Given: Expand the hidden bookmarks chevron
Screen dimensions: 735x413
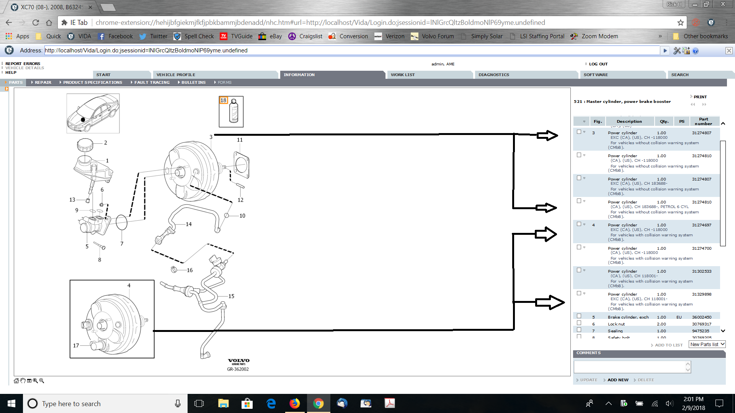Looking at the screenshot, I should [660, 36].
